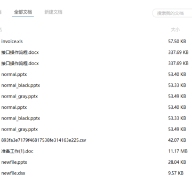Select the newfile.xlsx file
This screenshot has width=192, height=192.
13,173
